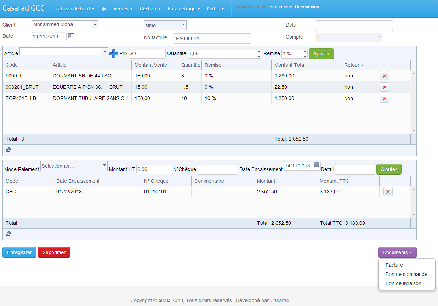Open the invoice date calendar picker
Screen dimensions: 438x306
pos(71,35)
